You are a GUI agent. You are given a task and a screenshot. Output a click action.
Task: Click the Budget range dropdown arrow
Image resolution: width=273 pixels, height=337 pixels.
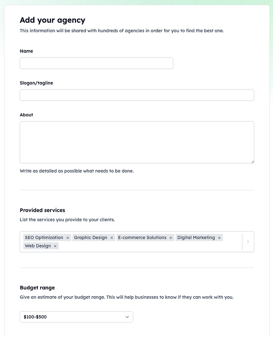127,317
